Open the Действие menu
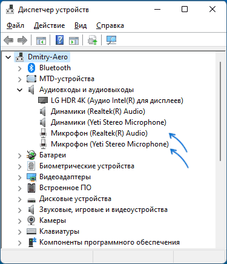Screen dimensions: 227x264 [x=50, y=25]
